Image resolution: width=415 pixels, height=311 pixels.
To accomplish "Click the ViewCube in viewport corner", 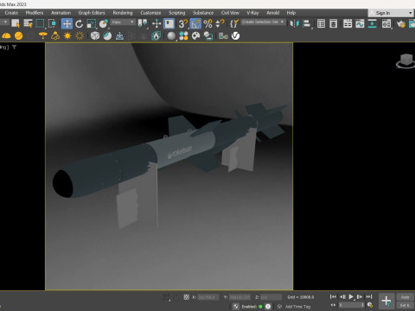I will pyautogui.click(x=405, y=60).
